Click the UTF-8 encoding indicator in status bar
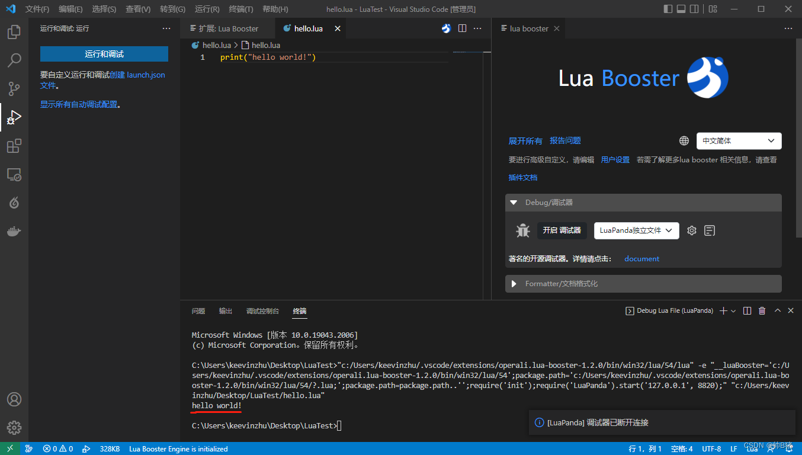Viewport: 802px width, 455px height. point(711,448)
